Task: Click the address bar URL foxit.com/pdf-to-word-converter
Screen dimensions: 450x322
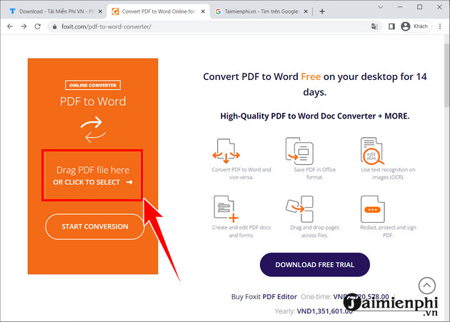Action: click(106, 26)
